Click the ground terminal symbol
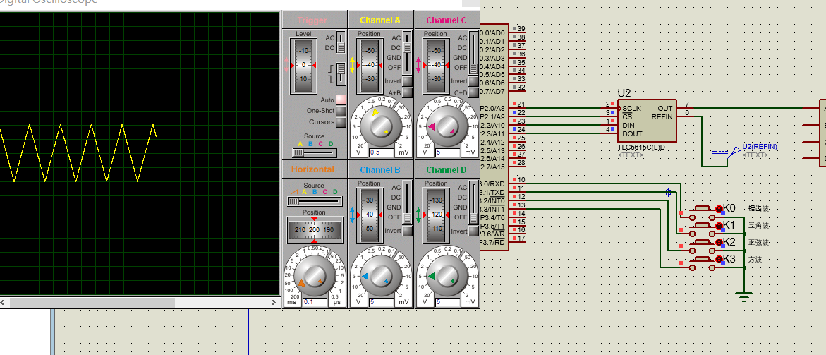Image resolution: width=826 pixels, height=355 pixels. (x=743, y=296)
